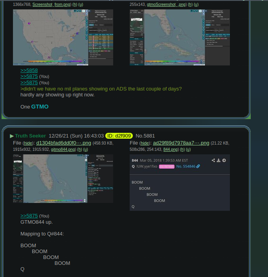
Task: Open the gitmo844.png filename link
Action: (x=63, y=149)
